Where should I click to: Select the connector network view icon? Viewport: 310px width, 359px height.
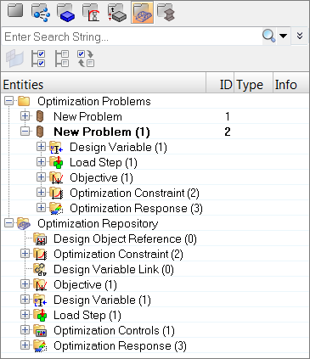point(41,13)
